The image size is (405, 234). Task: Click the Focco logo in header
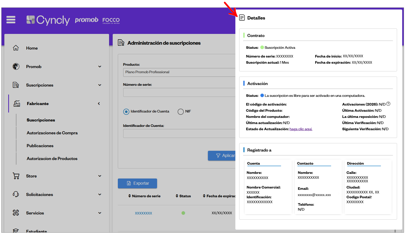coord(111,20)
